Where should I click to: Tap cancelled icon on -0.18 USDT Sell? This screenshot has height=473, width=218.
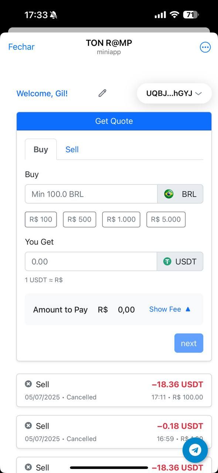[28, 426]
